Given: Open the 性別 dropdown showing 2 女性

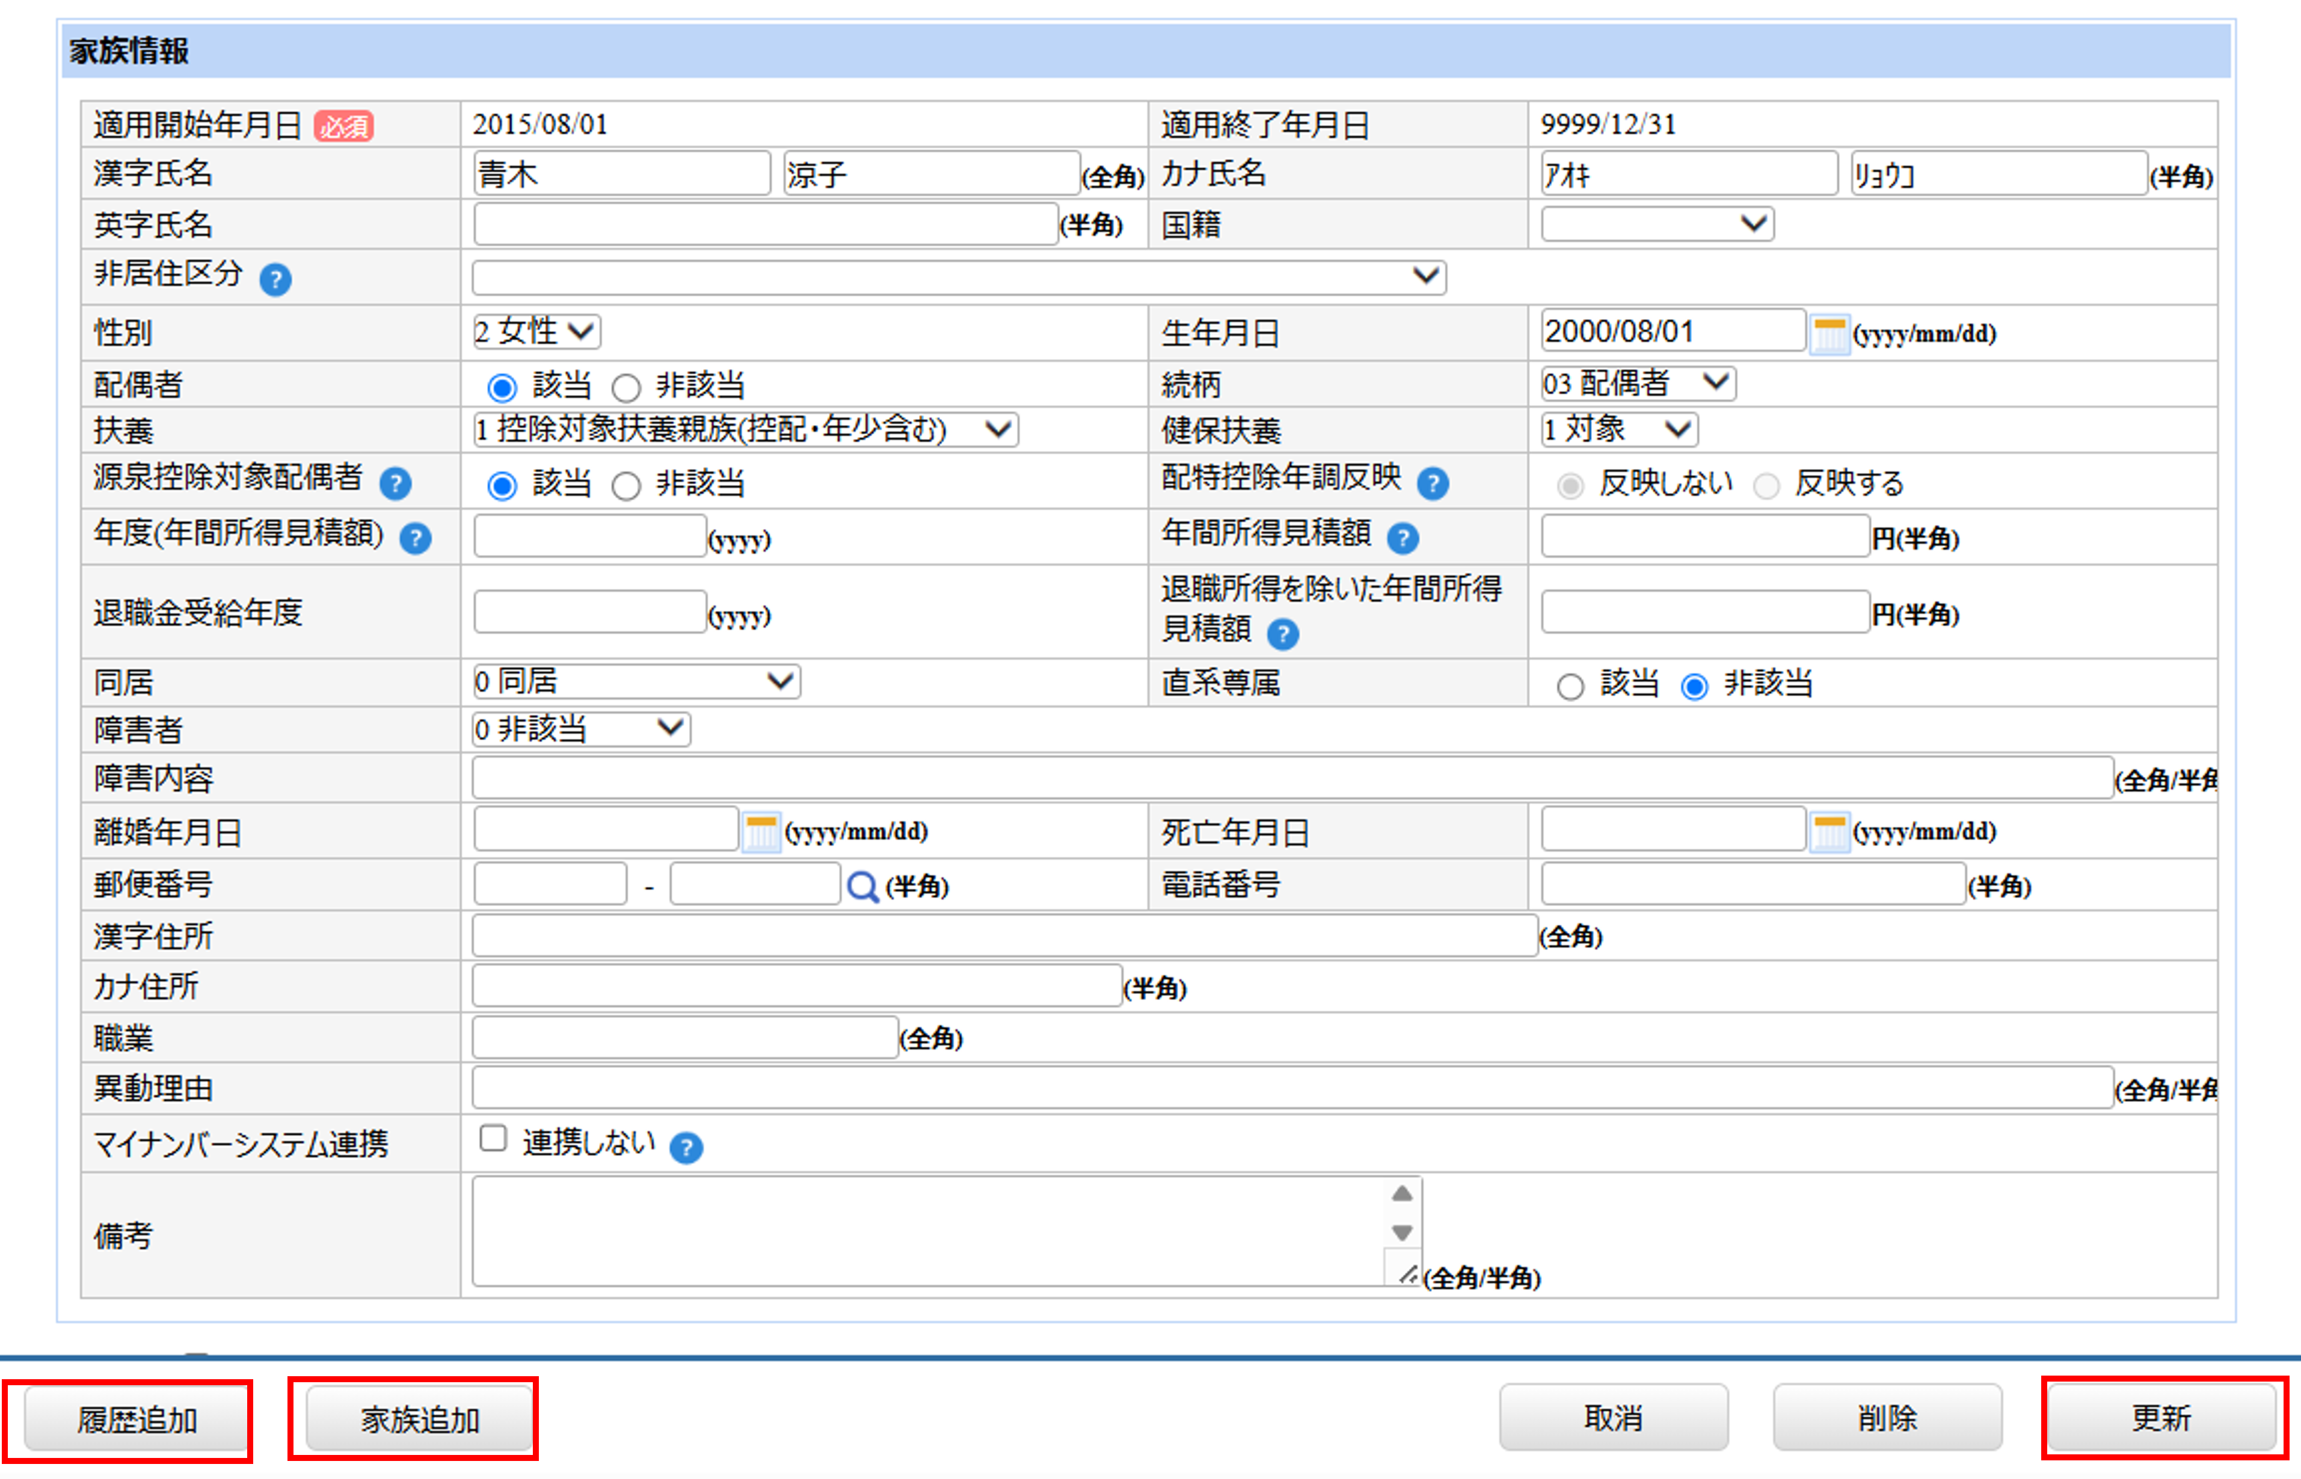Looking at the screenshot, I should click(536, 331).
